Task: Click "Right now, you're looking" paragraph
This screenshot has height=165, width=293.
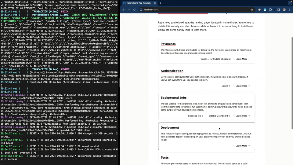Action: (206, 26)
